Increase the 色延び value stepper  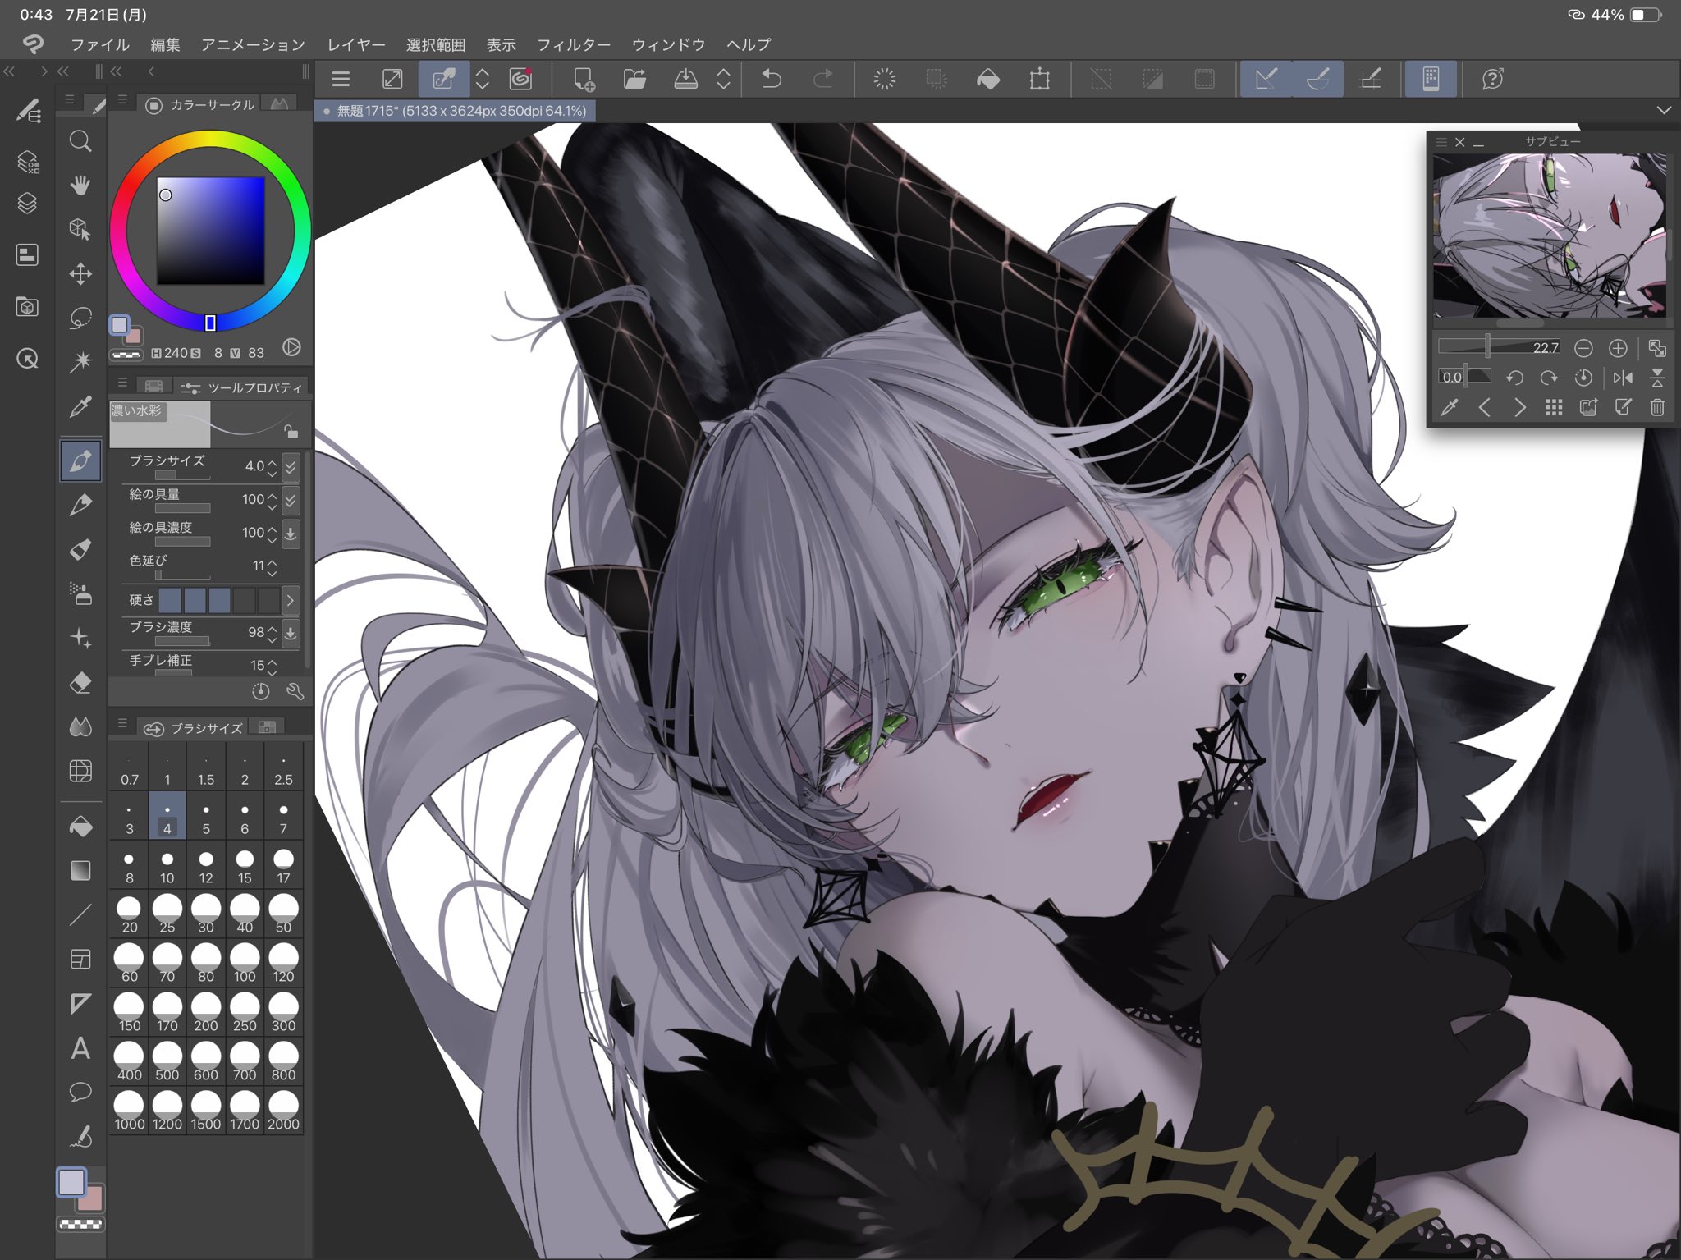[273, 561]
